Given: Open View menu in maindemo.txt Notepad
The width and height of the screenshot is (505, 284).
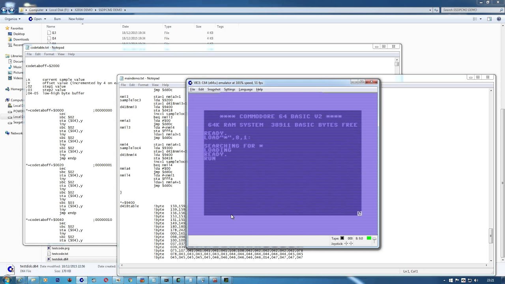Looking at the screenshot, I should [x=155, y=85].
